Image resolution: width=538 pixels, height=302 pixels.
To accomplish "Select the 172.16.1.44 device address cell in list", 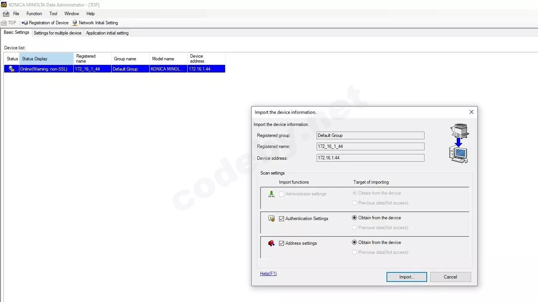I will pyautogui.click(x=207, y=69).
